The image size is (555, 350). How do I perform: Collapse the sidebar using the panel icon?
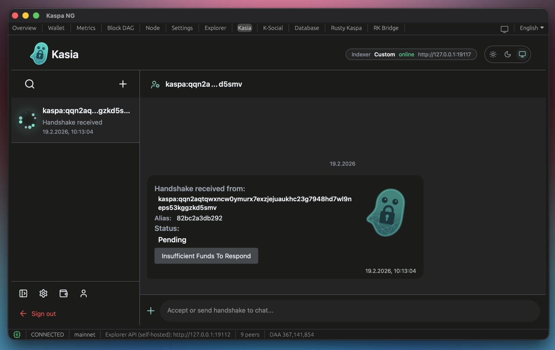pyautogui.click(x=23, y=293)
